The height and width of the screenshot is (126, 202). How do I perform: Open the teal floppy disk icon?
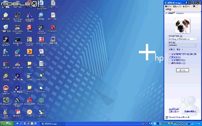pos(41,101)
